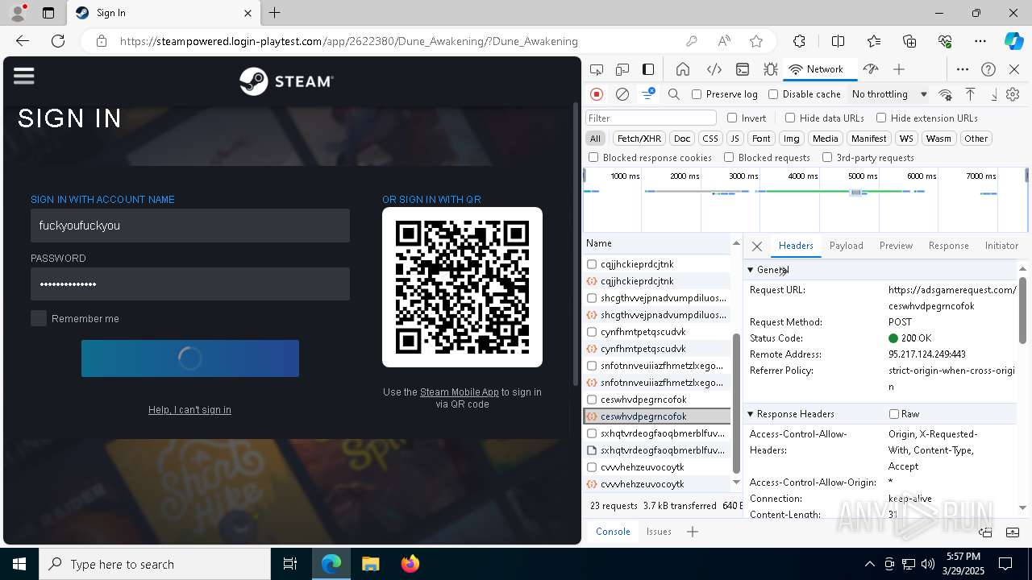Add more DevTools tools plus icon
The image size is (1032, 580).
(x=899, y=69)
